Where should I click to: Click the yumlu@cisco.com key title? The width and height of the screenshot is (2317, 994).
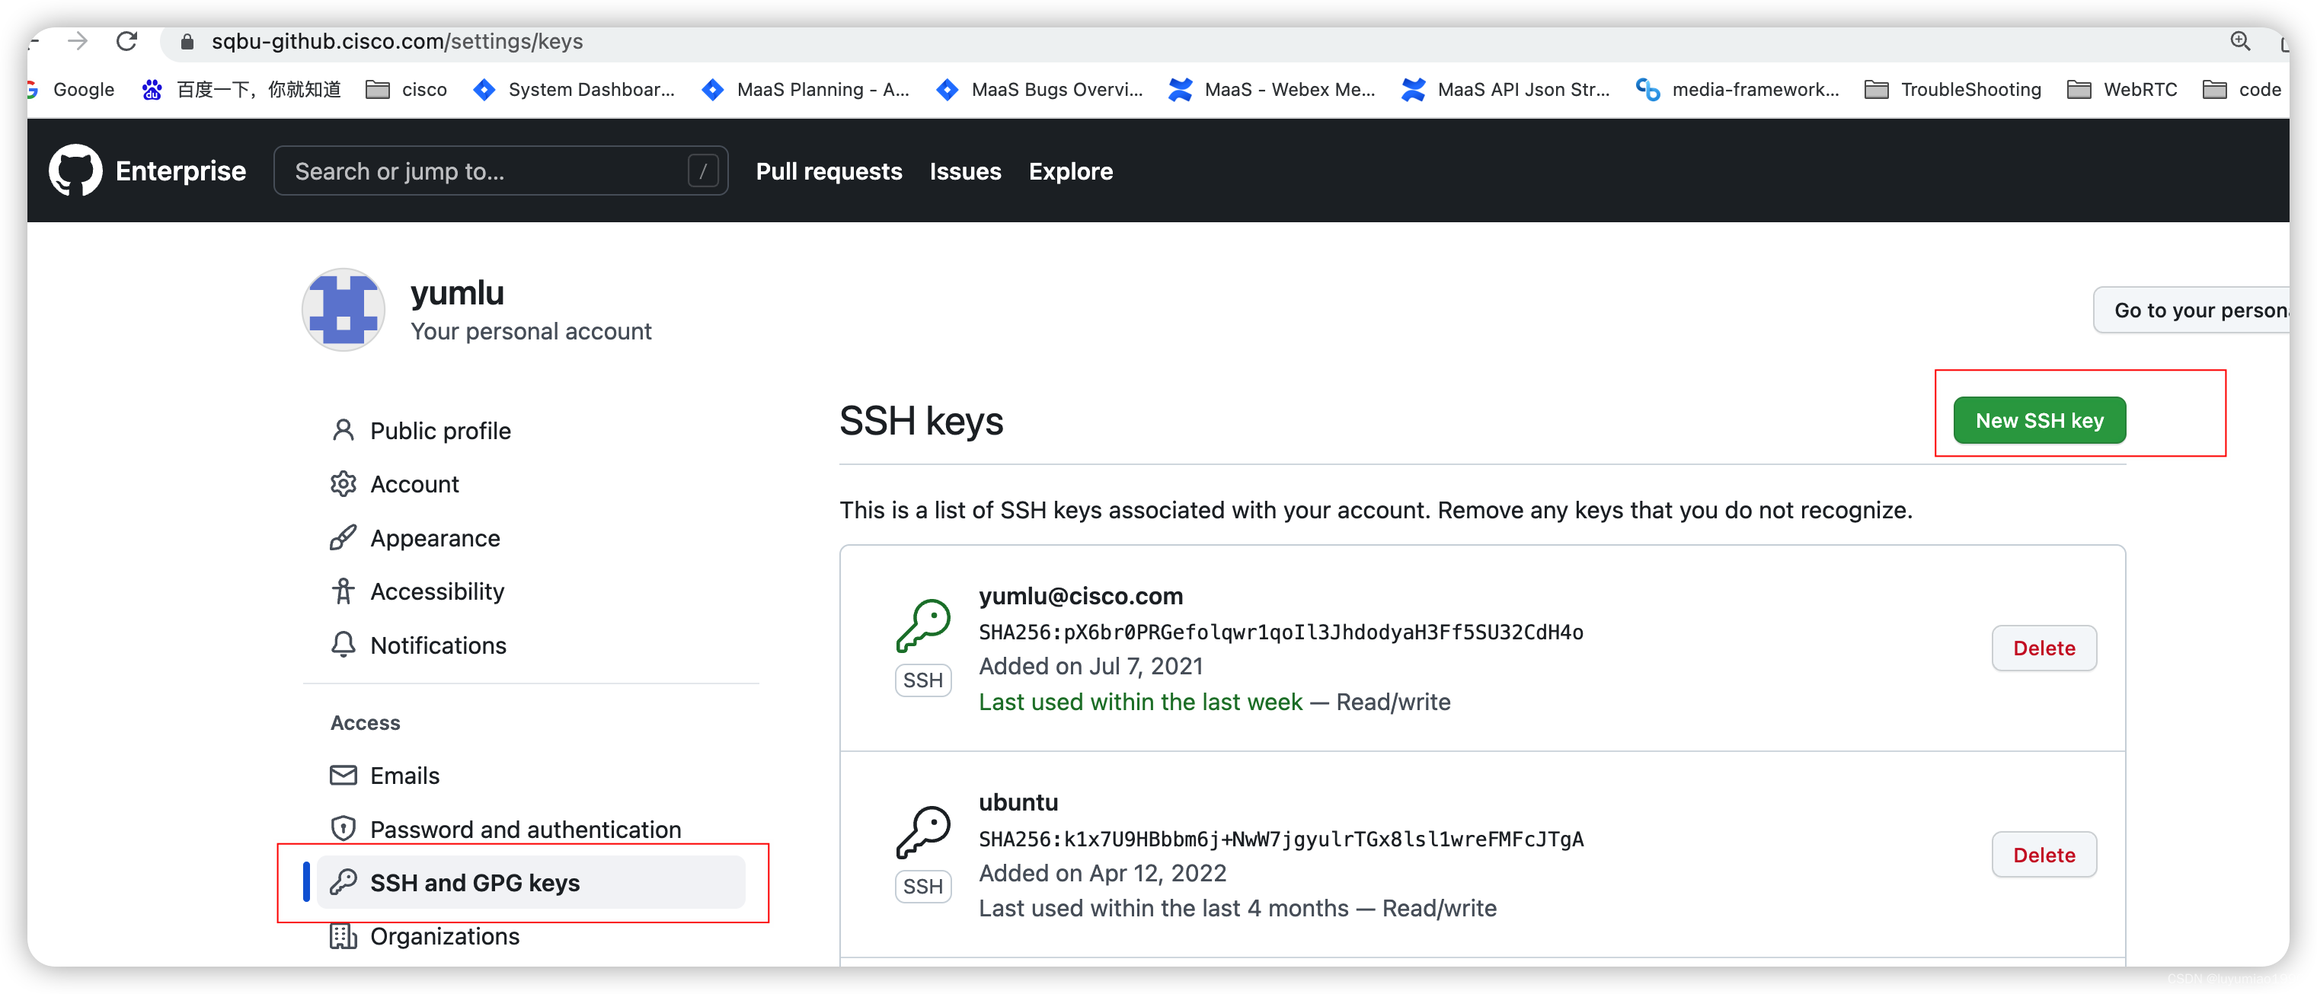click(x=1080, y=595)
